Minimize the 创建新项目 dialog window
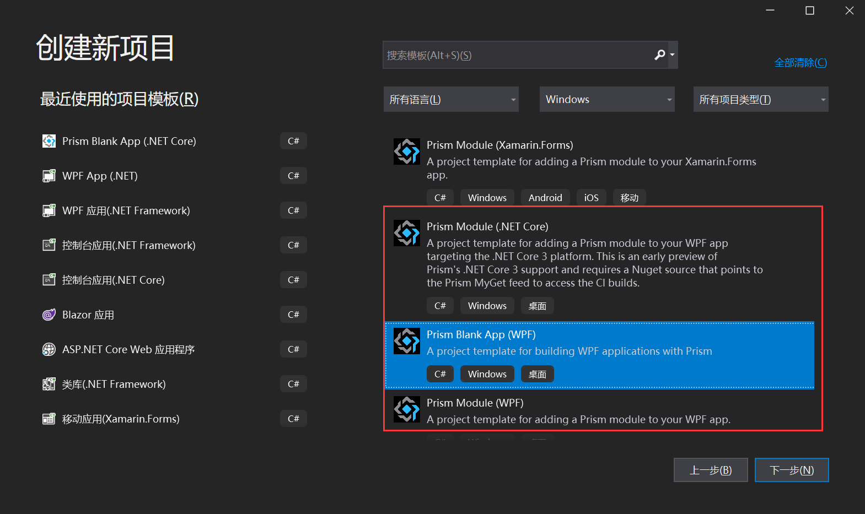865x514 pixels. coord(770,10)
